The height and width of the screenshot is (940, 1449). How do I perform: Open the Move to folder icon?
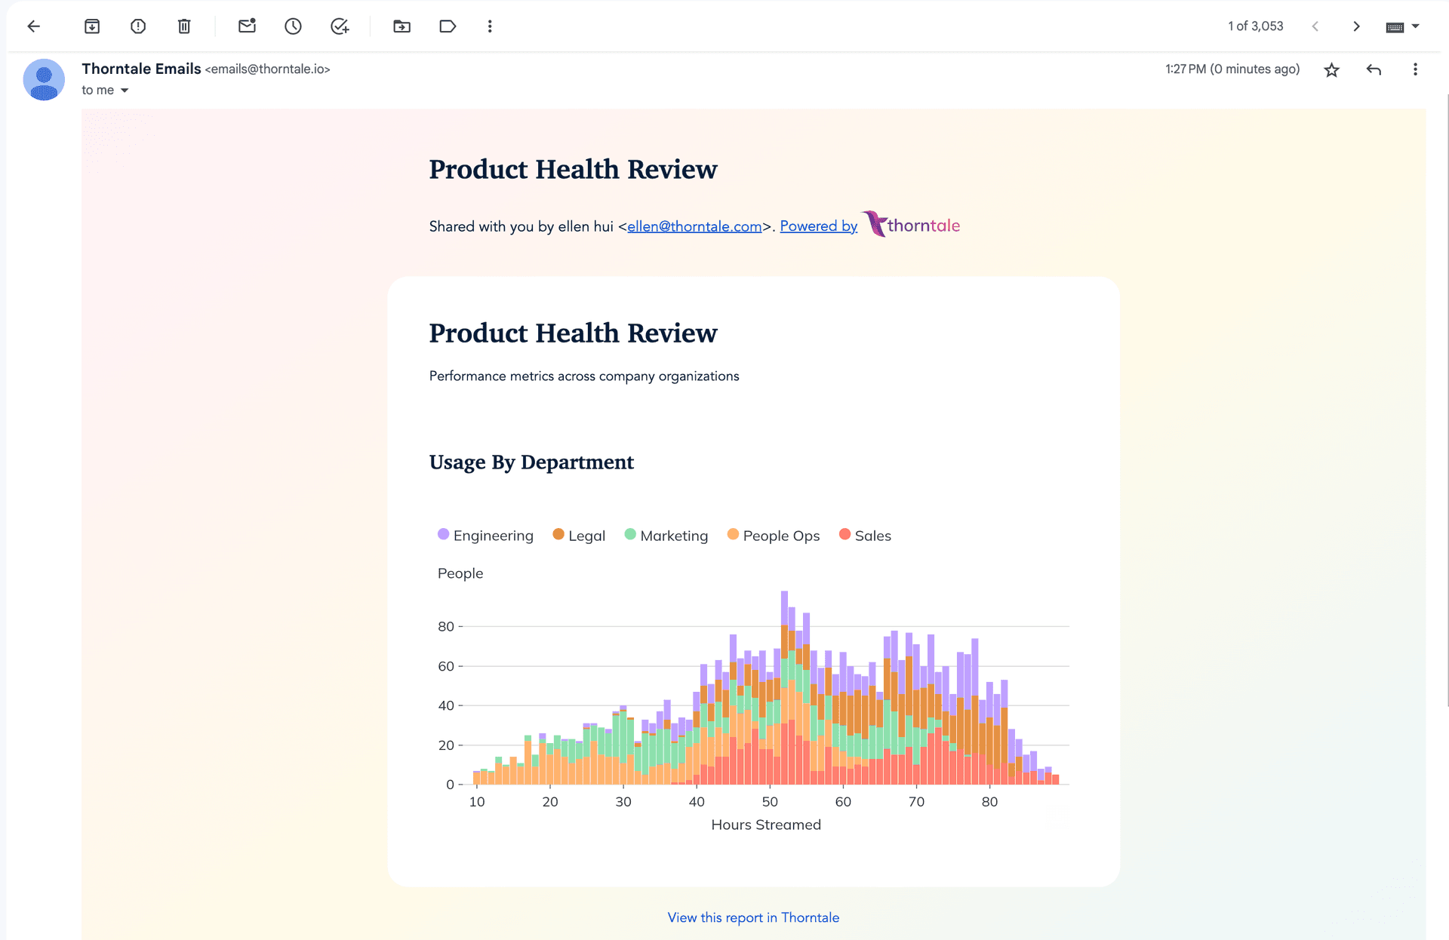(401, 26)
